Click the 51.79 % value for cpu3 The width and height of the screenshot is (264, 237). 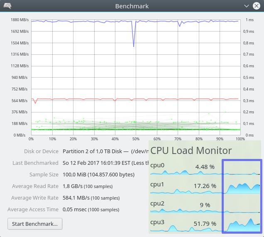click(x=205, y=224)
